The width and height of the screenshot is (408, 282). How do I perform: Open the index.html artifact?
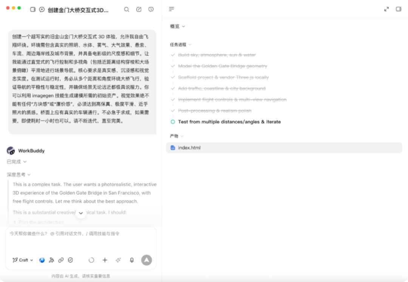tap(284, 148)
